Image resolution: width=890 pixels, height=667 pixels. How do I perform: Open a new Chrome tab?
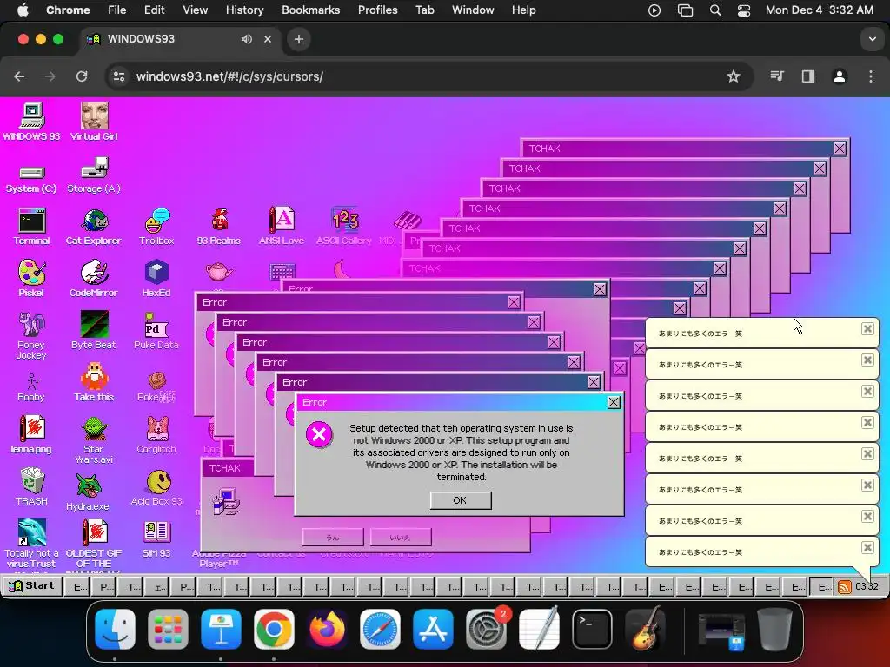(299, 39)
